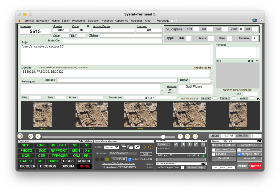Viewport: 280px width, 192px height.
Task: Click the stacked windows icon
Action: click(123, 147)
